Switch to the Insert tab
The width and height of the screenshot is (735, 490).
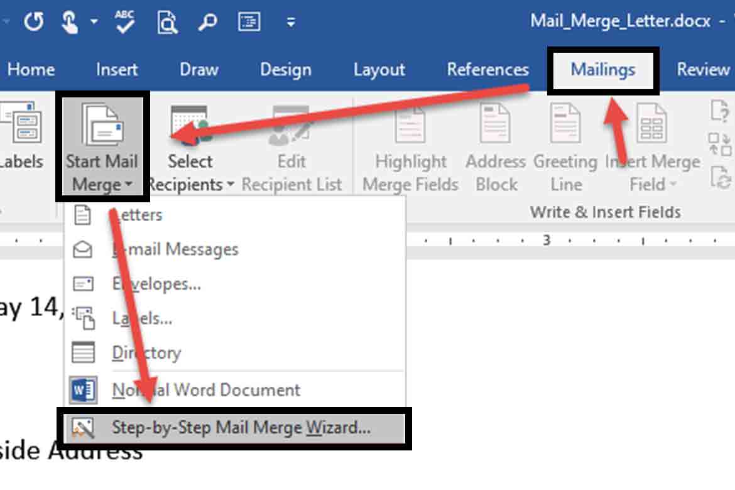[117, 69]
